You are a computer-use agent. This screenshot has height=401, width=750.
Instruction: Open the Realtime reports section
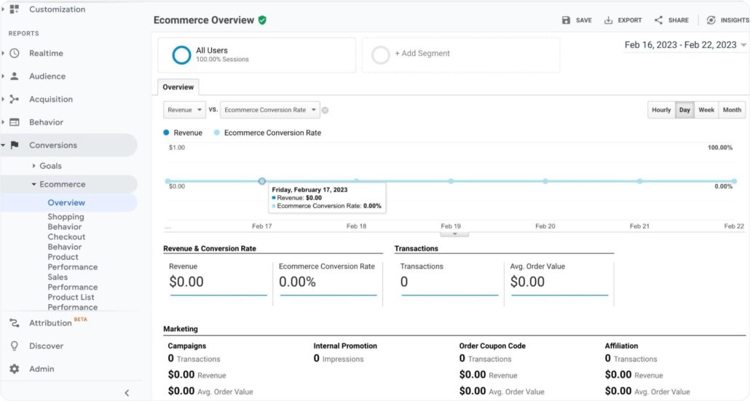(x=46, y=53)
